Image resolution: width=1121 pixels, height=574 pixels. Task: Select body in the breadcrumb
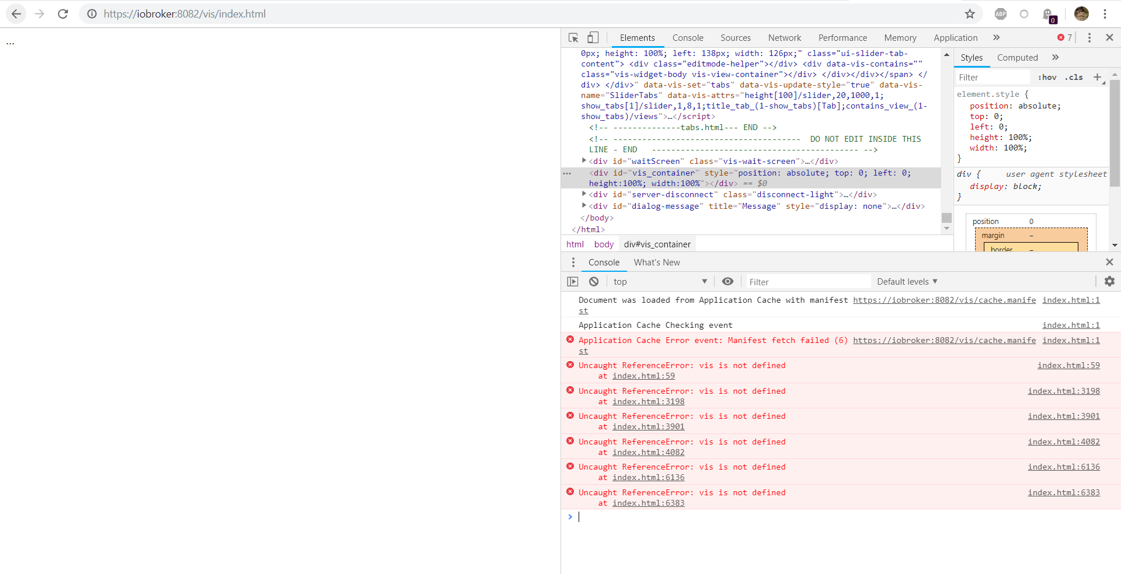coord(604,244)
